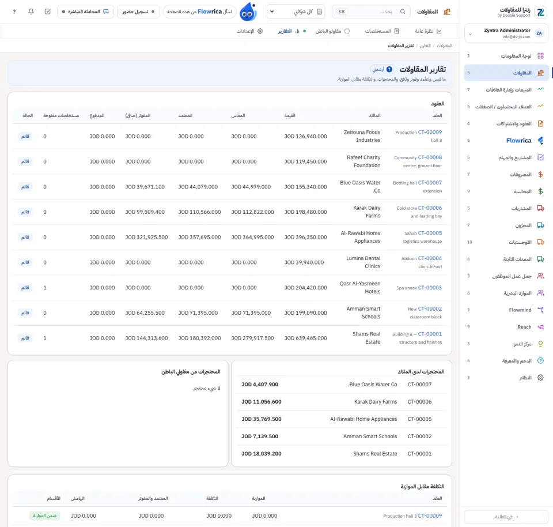Collapse the sidebar with طي القائمة
The image size is (553, 527).
[x=506, y=517]
